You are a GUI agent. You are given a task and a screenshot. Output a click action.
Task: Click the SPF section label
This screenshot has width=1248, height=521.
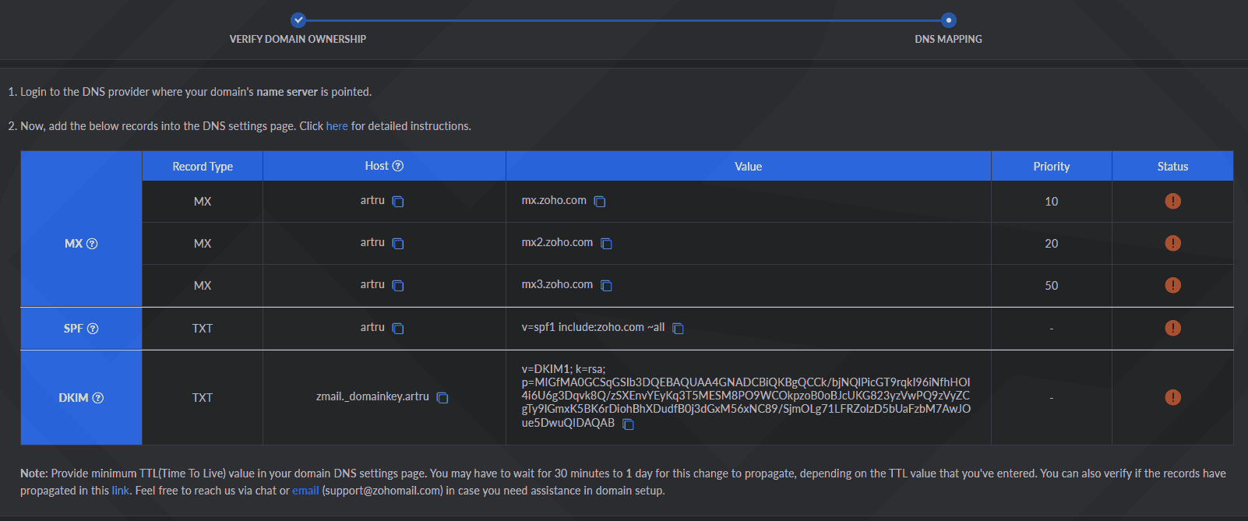tap(73, 329)
